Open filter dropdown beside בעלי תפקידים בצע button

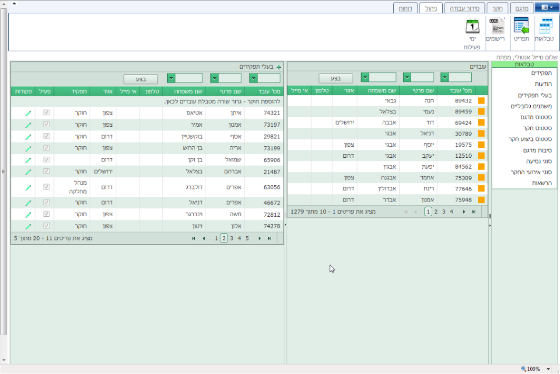[171, 78]
